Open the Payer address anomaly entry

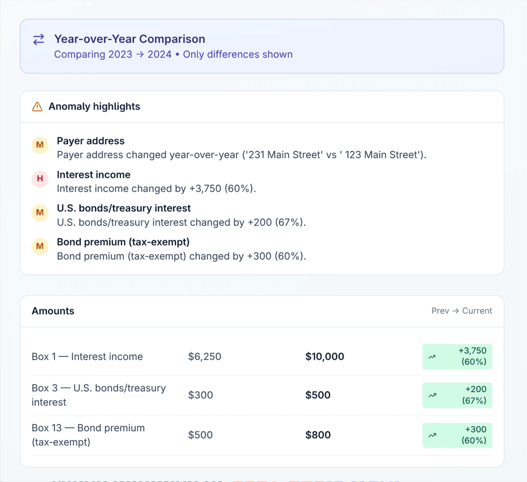point(91,141)
